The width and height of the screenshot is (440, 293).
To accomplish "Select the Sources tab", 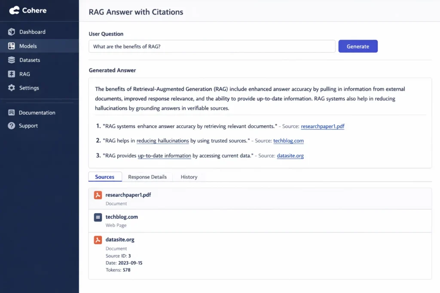I will (x=105, y=177).
